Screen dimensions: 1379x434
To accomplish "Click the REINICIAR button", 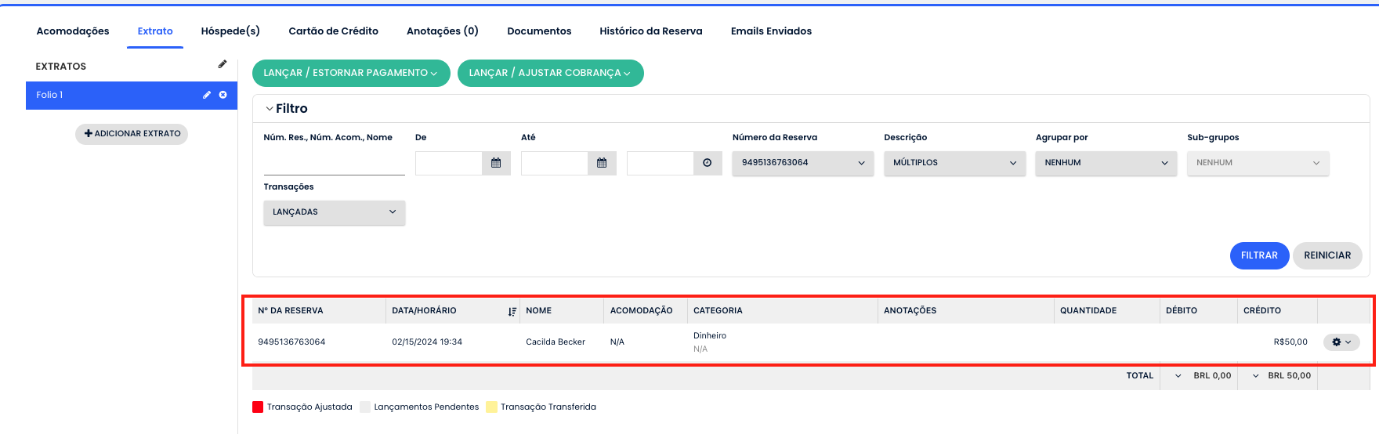I will [1327, 255].
